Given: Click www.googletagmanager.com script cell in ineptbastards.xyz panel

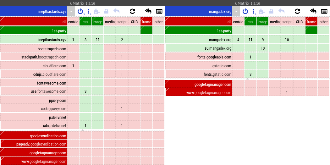Looking at the screenshot, I should pyautogui.click(x=122, y=162).
